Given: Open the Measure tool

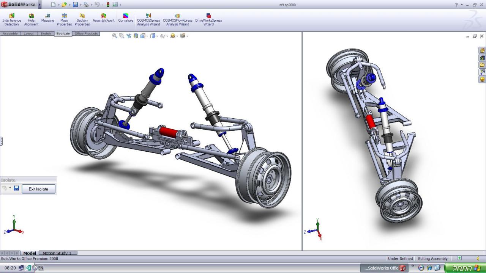Looking at the screenshot, I should click(47, 18).
